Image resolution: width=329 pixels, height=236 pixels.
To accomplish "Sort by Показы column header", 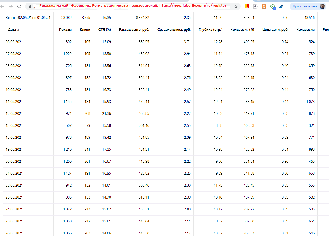I will point(65,30).
